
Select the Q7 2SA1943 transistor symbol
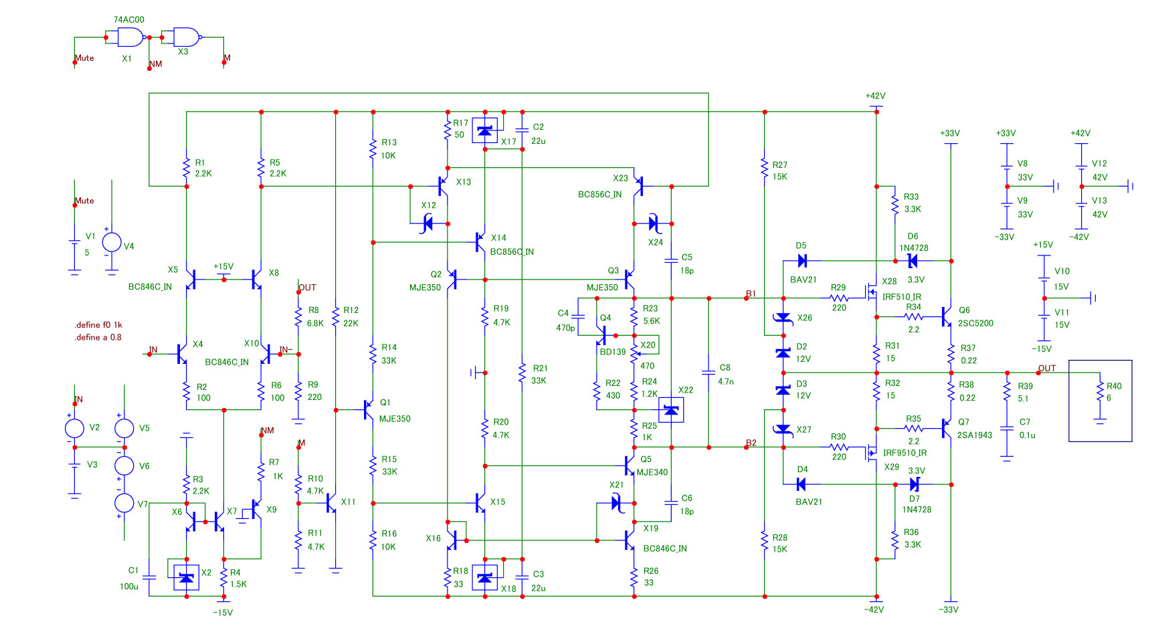947,428
